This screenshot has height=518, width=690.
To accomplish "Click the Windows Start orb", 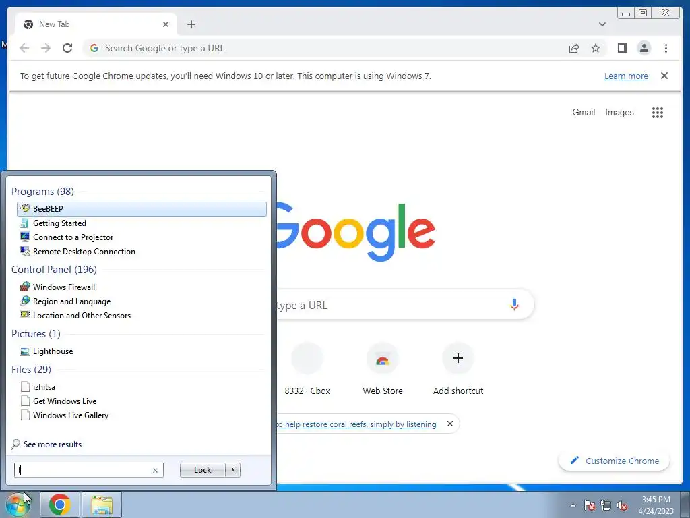I will (x=17, y=505).
